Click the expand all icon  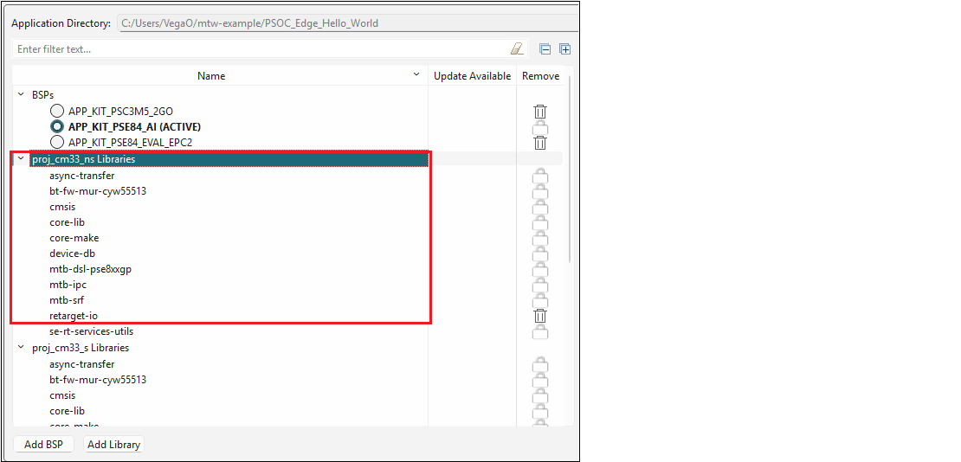point(564,49)
